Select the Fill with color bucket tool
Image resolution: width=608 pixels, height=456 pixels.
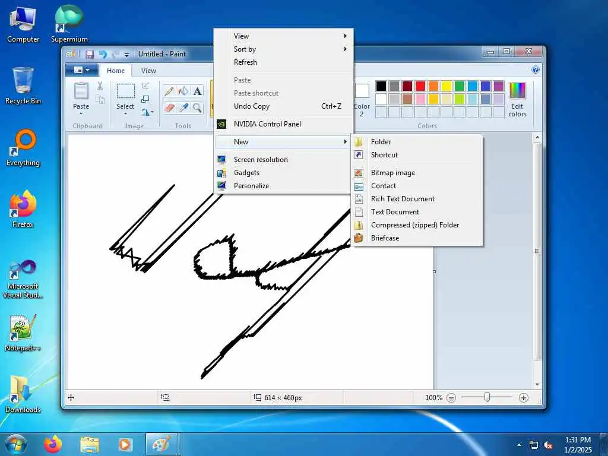tap(183, 91)
